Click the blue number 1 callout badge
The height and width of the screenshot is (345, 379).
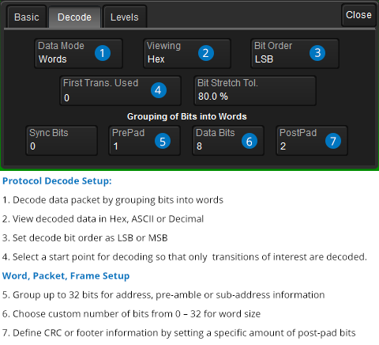[103, 53]
